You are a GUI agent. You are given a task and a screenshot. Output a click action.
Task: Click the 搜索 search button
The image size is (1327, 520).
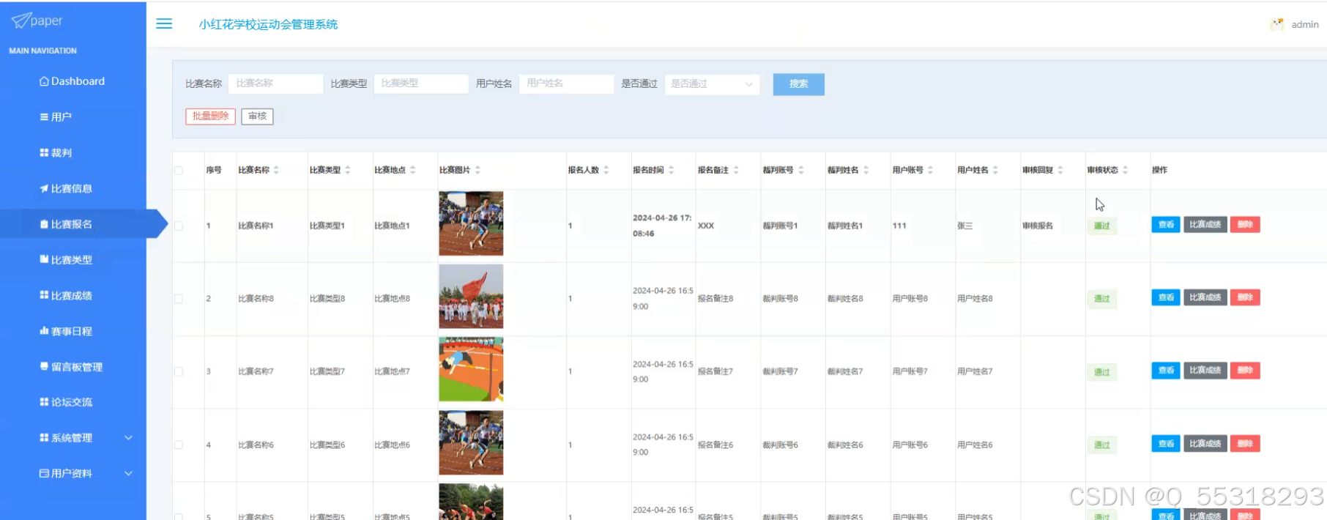799,84
